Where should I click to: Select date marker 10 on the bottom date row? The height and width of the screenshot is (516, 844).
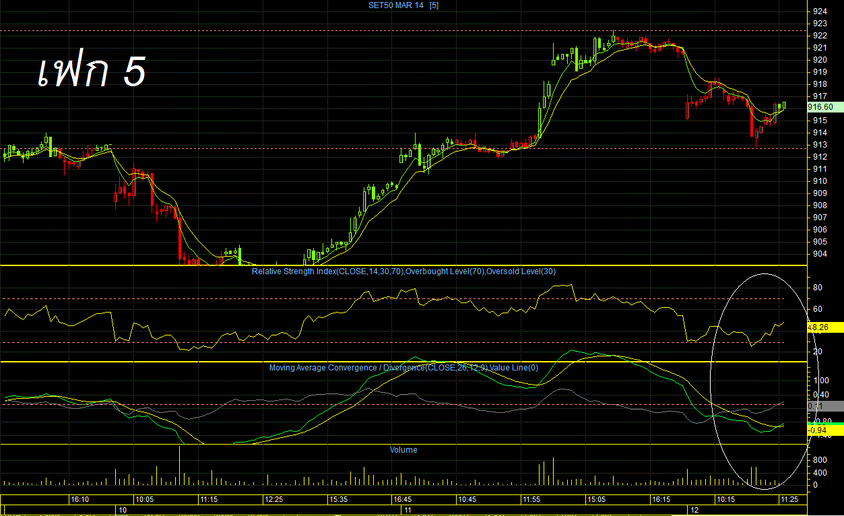tap(122, 511)
